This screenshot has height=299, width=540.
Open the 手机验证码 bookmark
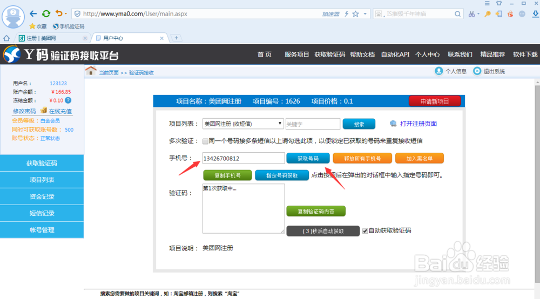(x=69, y=26)
